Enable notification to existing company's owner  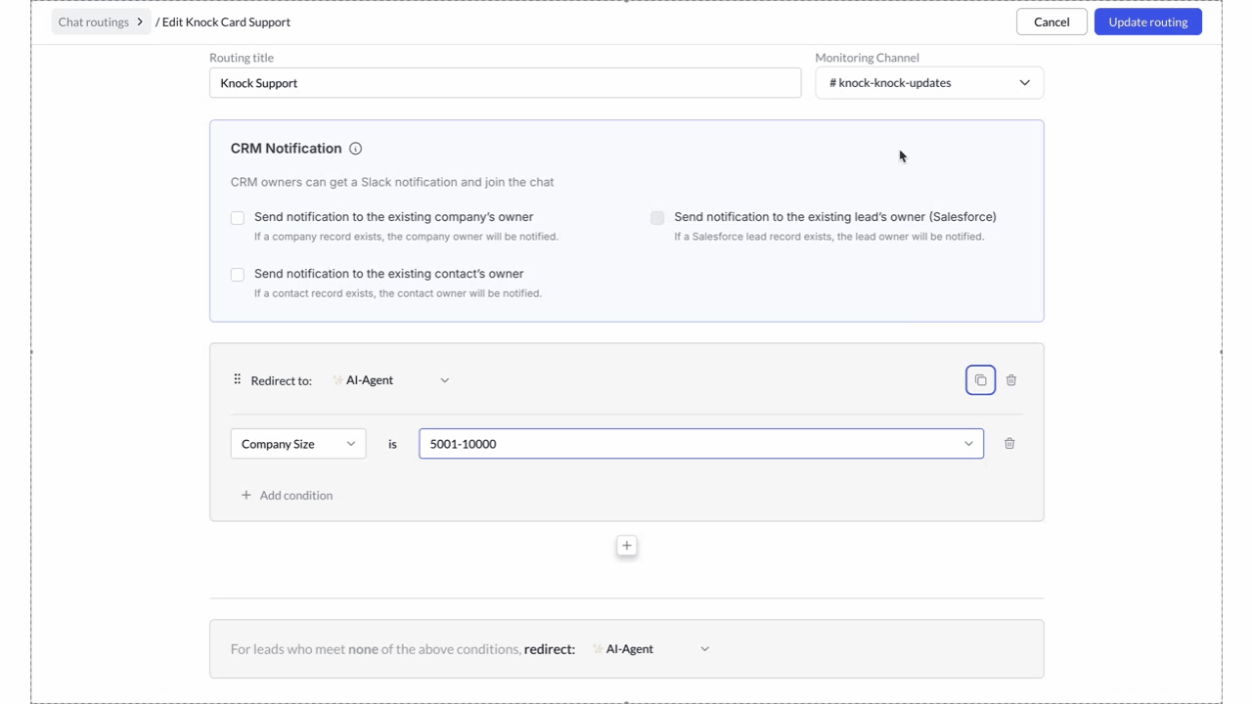[x=238, y=218]
